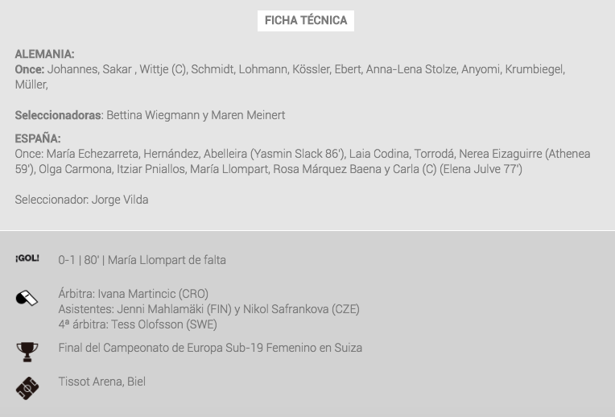Click the María Llompart goal text
The image size is (615, 417).
pos(142,260)
